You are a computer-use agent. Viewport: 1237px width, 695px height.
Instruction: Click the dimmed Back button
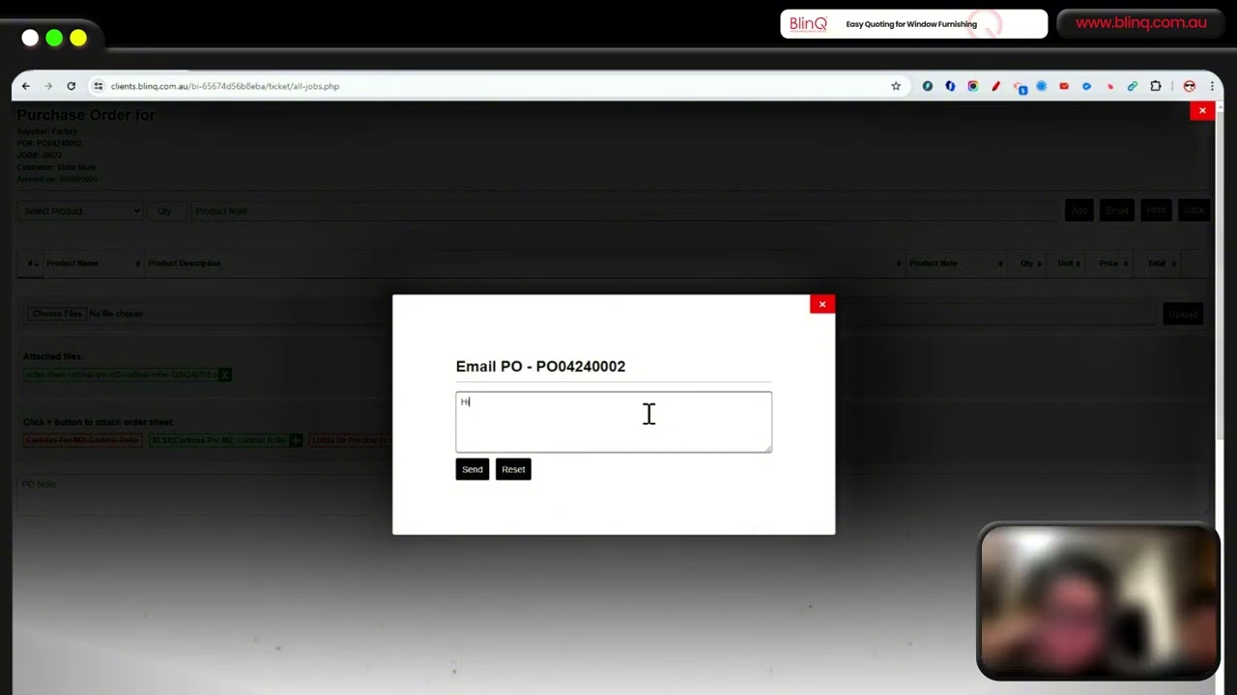coord(1194,210)
